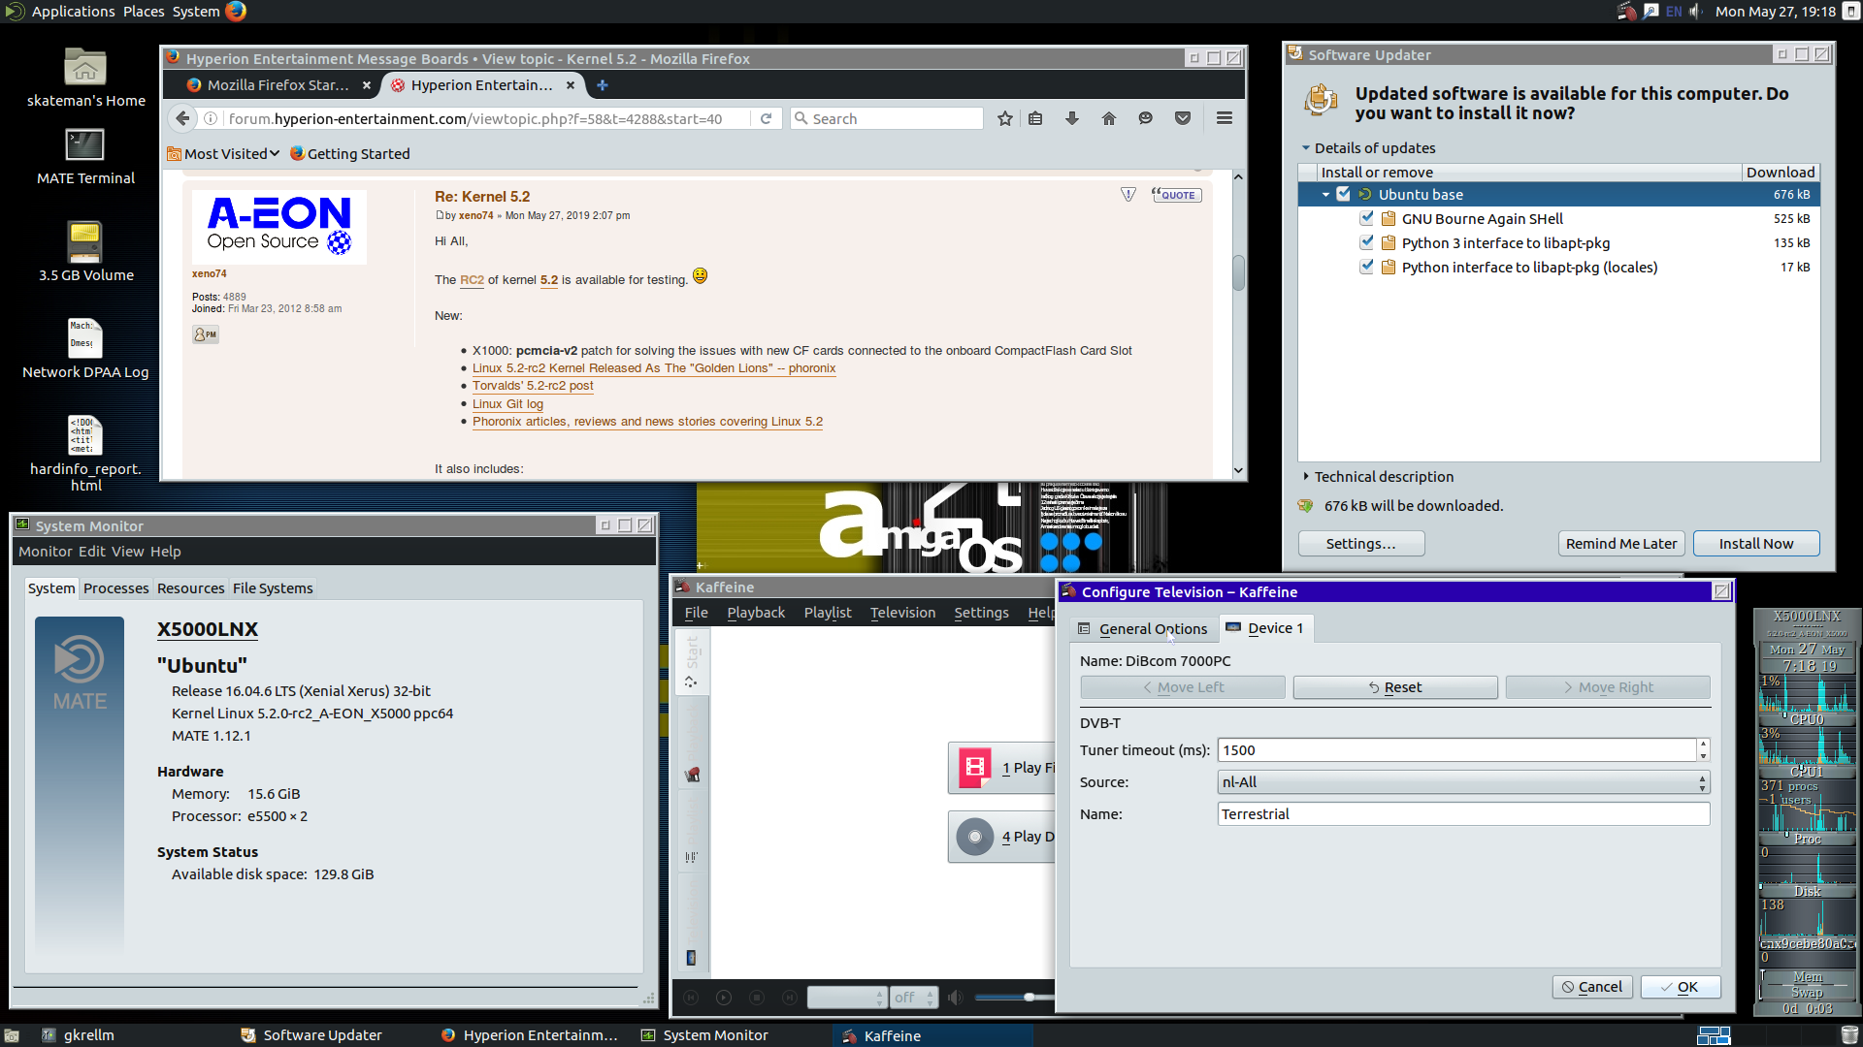The height and width of the screenshot is (1047, 1863).
Task: Click Kaffeine previous track button
Action: tap(691, 997)
